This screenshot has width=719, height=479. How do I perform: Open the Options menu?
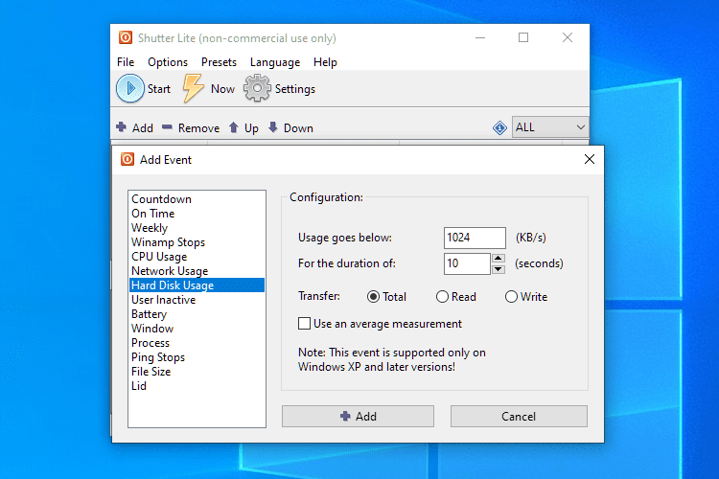(x=168, y=62)
